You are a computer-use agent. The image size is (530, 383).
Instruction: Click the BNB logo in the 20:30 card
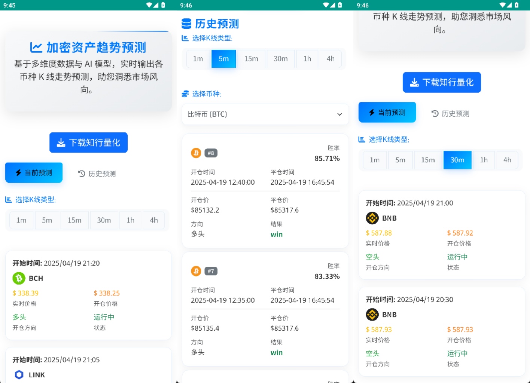[x=372, y=315]
